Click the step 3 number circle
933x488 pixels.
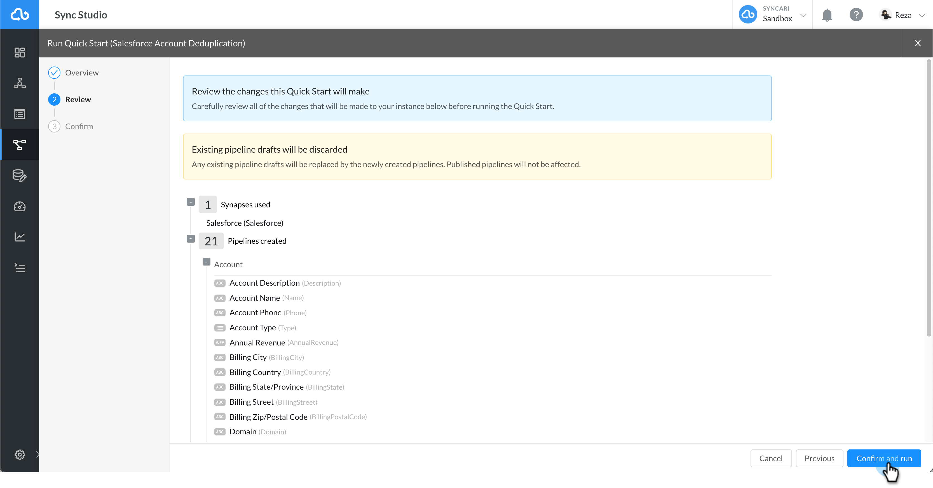click(54, 126)
